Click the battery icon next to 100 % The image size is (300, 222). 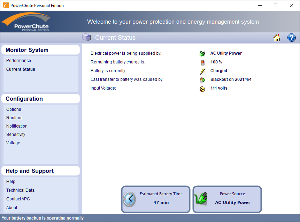pyautogui.click(x=202, y=62)
